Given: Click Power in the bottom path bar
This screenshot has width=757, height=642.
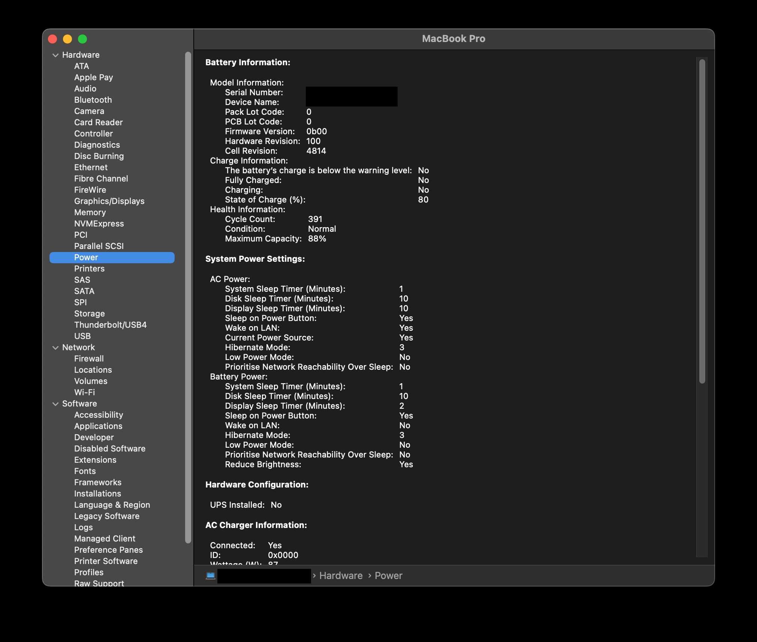Looking at the screenshot, I should [x=388, y=576].
